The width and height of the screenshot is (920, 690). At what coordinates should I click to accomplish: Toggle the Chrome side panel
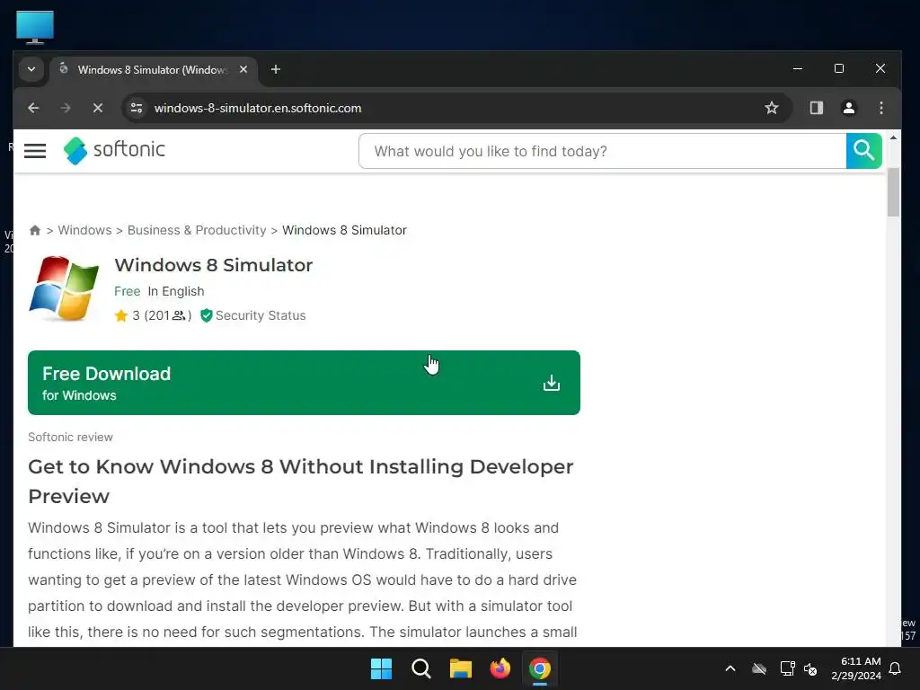(x=816, y=108)
